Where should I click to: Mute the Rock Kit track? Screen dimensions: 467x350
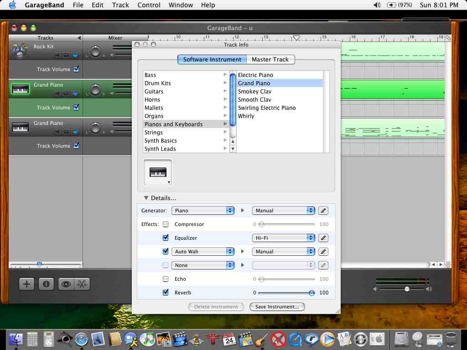[58, 56]
